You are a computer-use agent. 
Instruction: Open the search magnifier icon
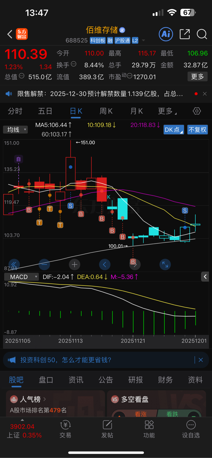pos(202,34)
